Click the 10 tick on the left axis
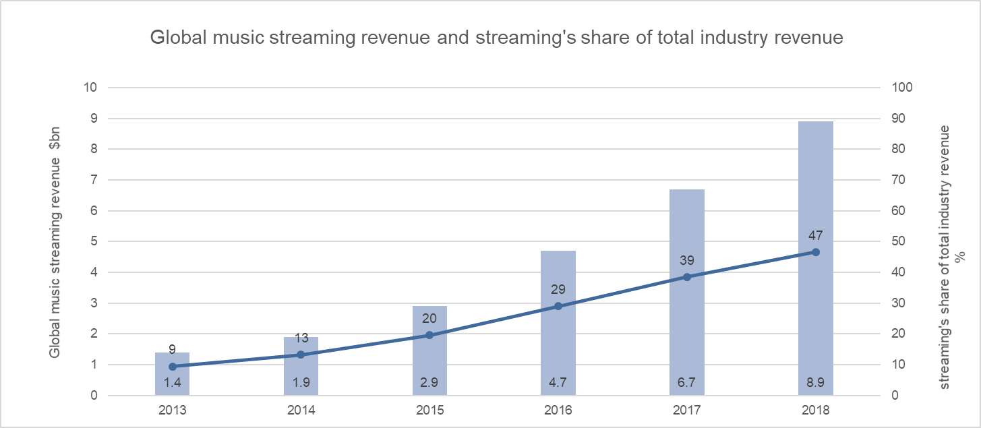The width and height of the screenshot is (981, 428). click(91, 88)
